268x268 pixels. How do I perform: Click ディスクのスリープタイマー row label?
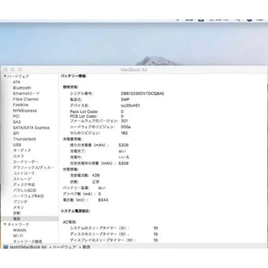[99, 234]
